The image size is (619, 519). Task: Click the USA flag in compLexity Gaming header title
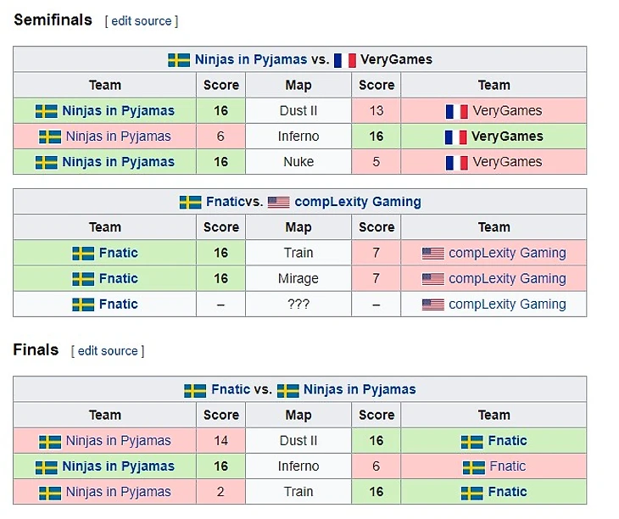[279, 202]
